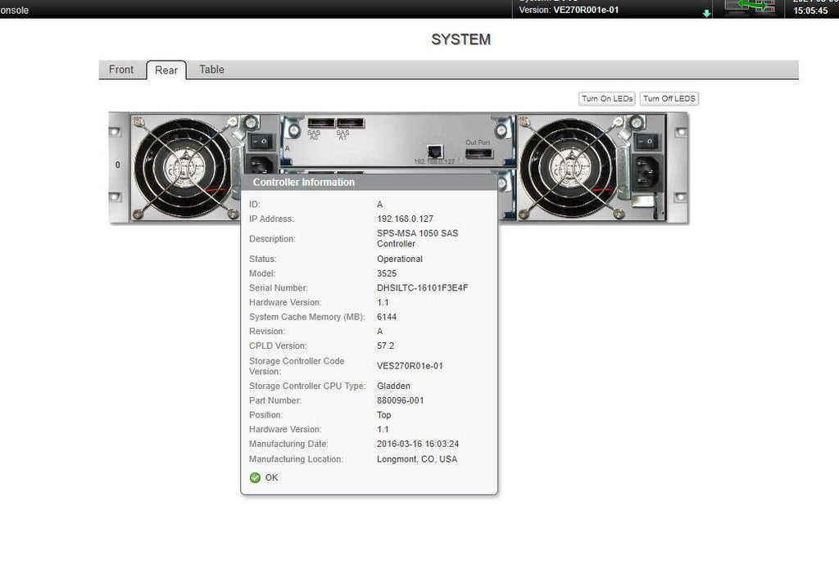This screenshot has height=565, width=839.
Task: Click the Version VE270R001e-01 text in banner
Action: coord(569,10)
